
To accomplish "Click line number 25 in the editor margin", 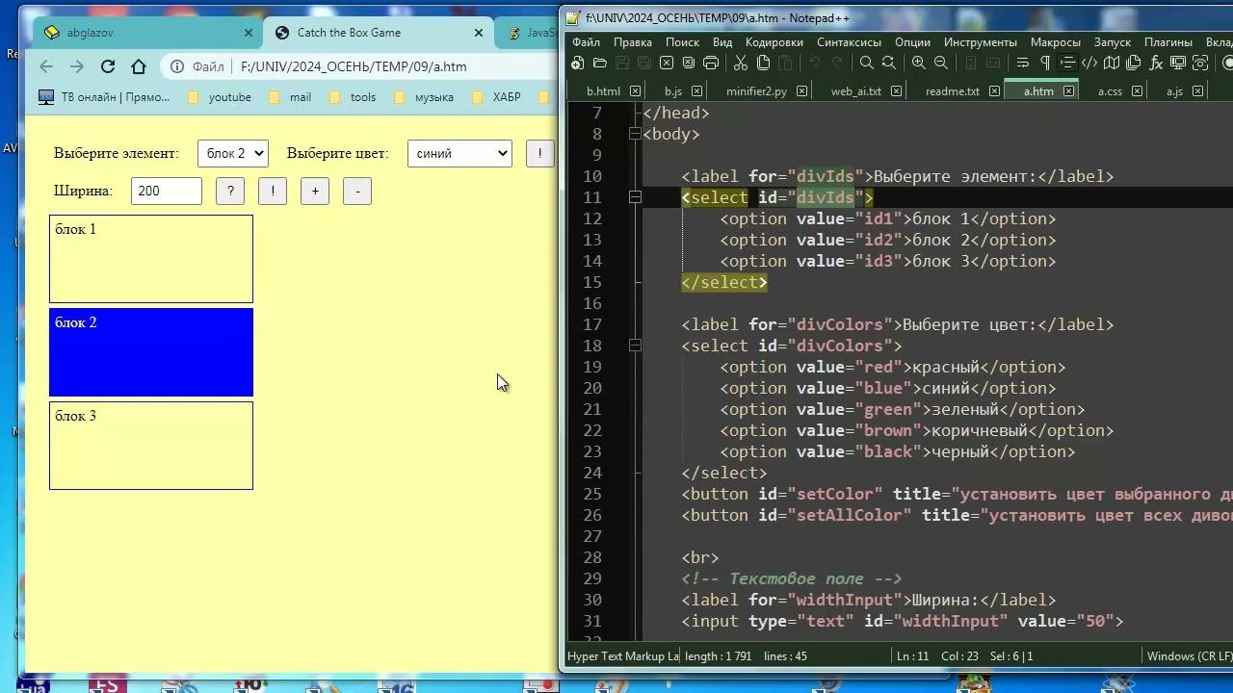I will pos(591,494).
